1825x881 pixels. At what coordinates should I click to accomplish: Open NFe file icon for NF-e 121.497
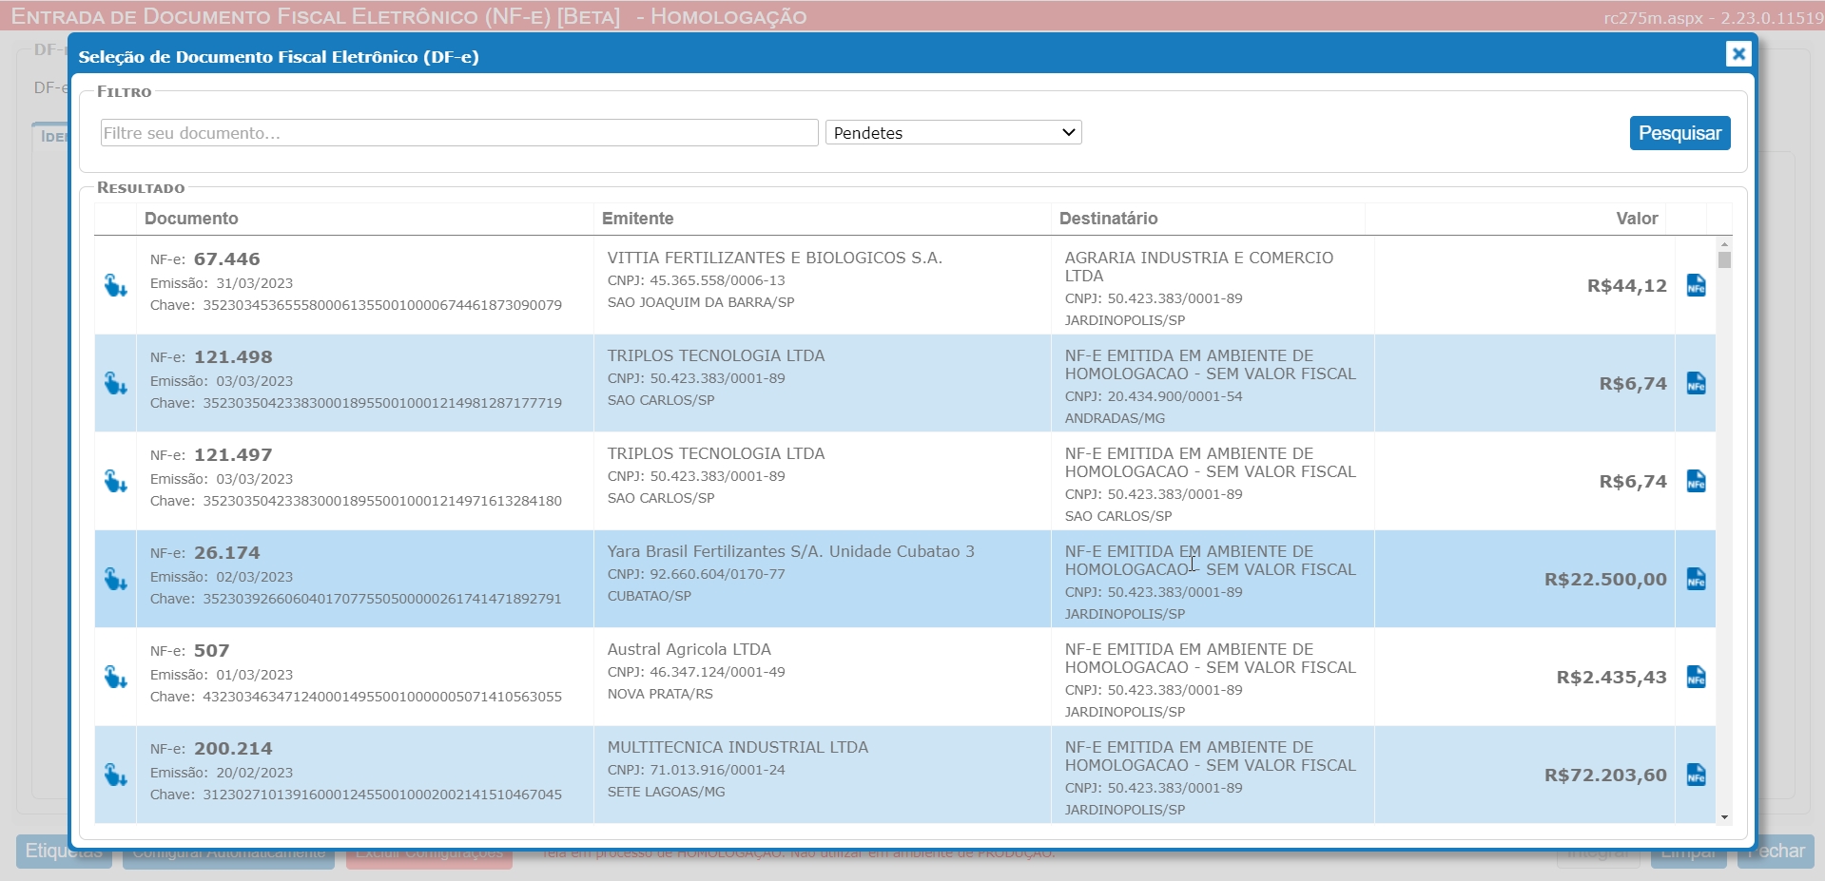(1696, 481)
